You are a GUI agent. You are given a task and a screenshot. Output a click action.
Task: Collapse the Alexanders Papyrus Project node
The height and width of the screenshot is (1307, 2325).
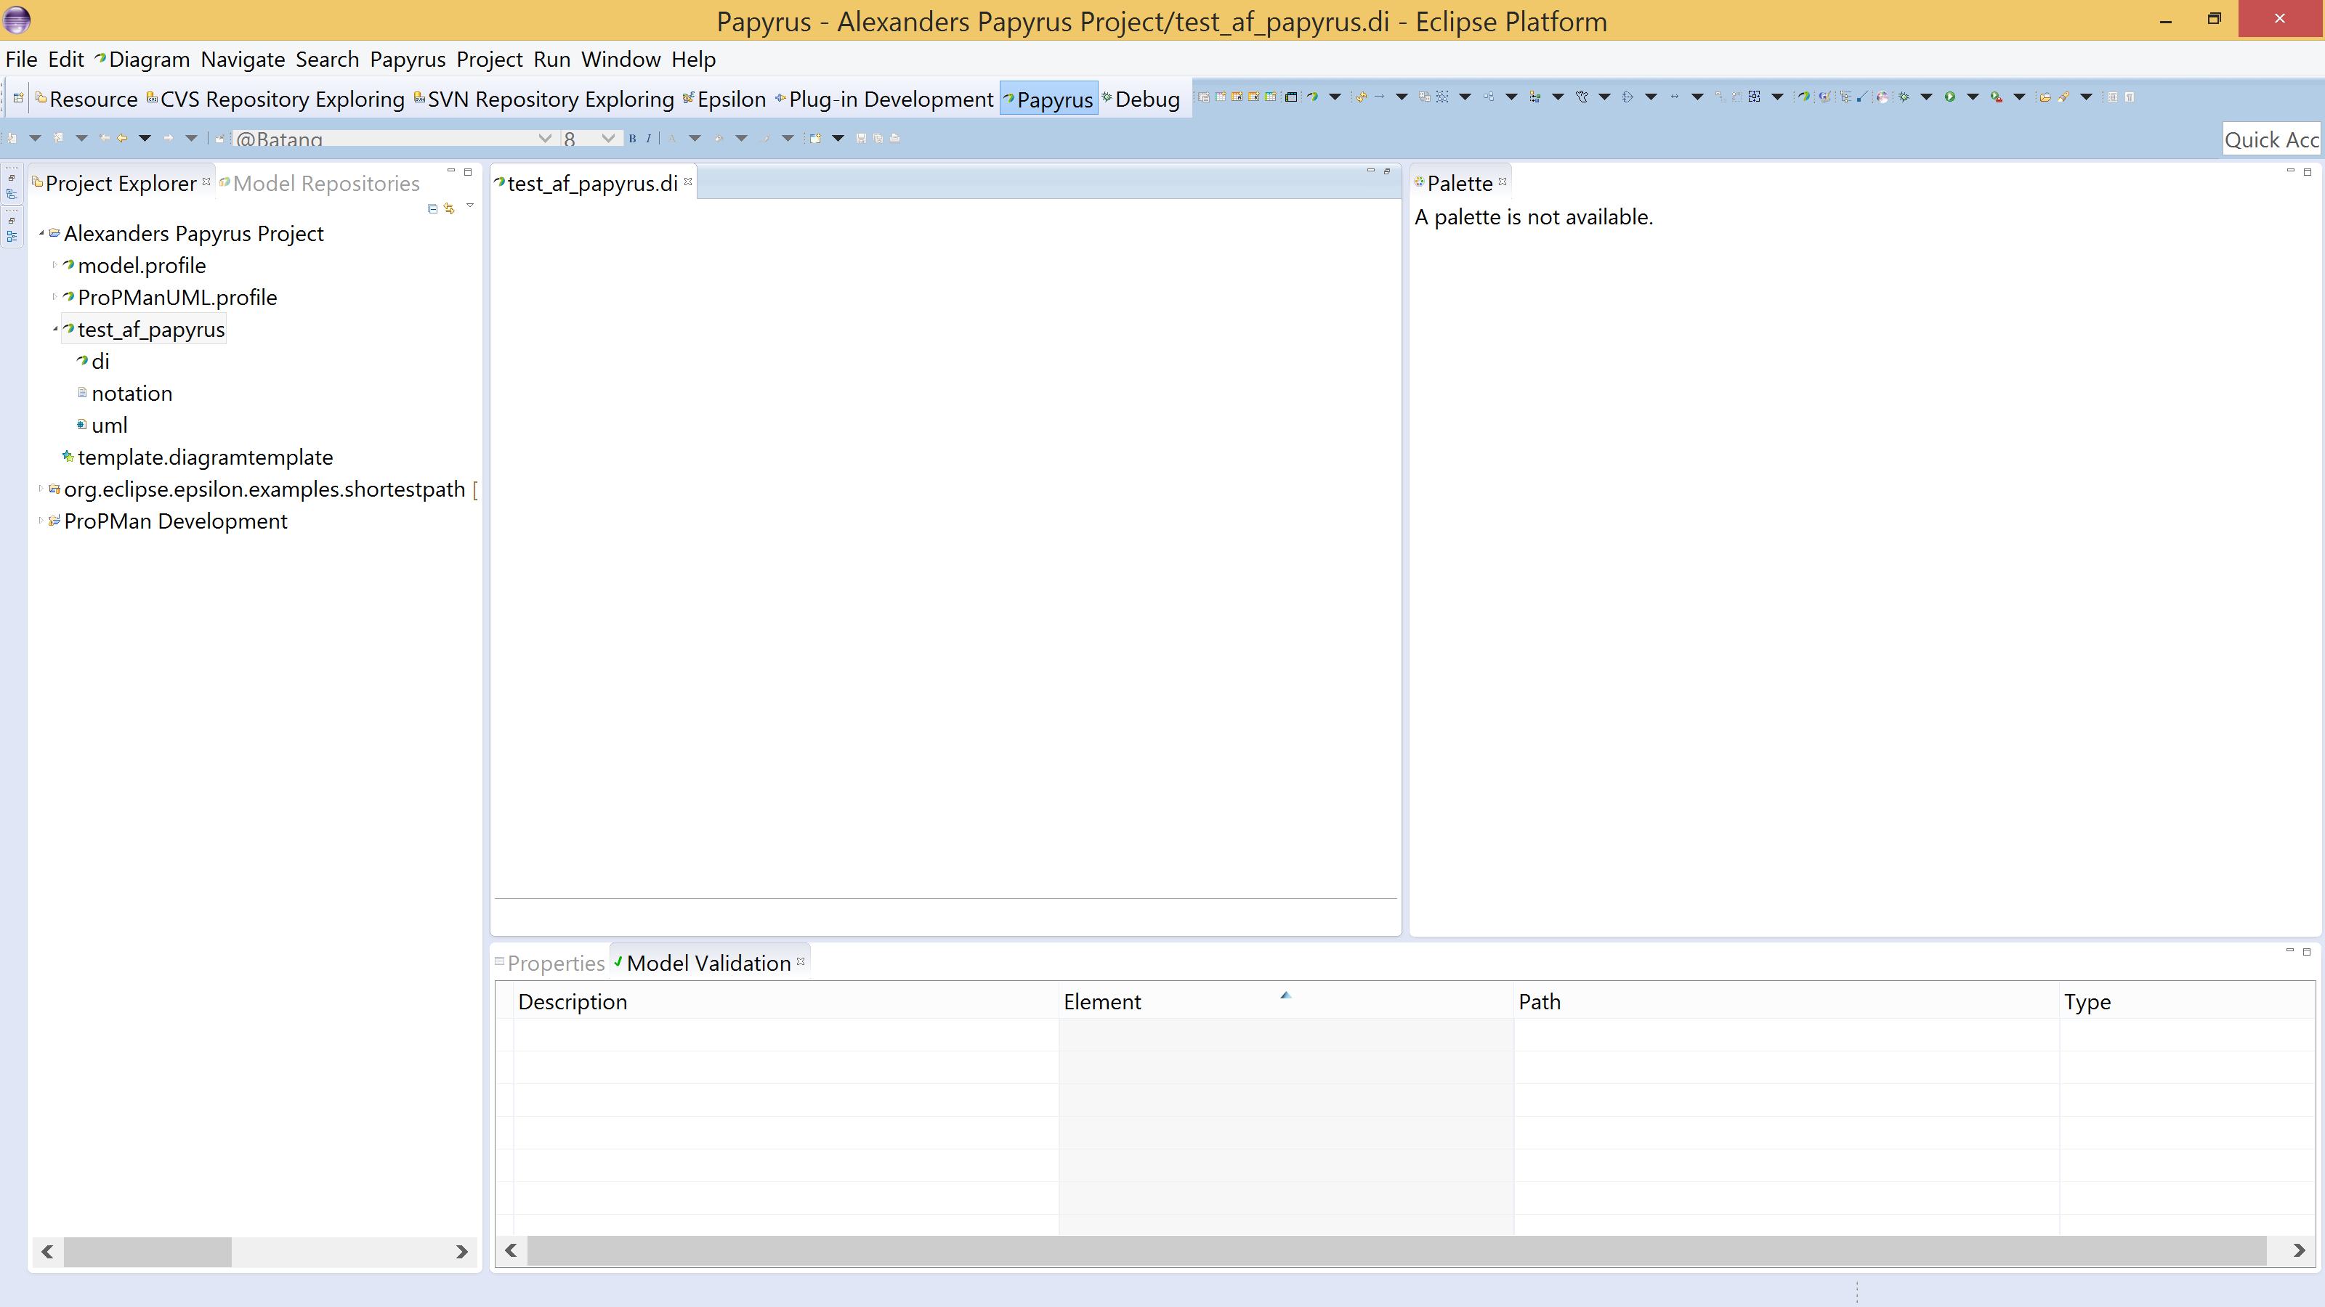tap(41, 234)
